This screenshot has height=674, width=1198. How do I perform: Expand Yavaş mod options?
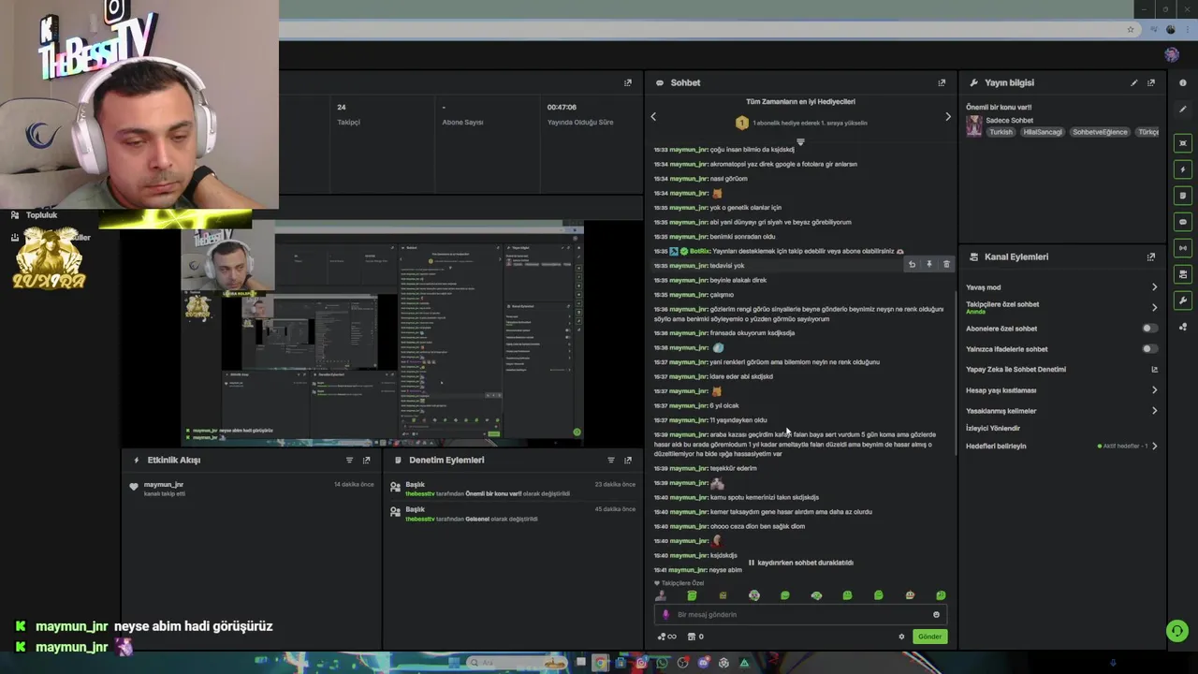pyautogui.click(x=1154, y=287)
